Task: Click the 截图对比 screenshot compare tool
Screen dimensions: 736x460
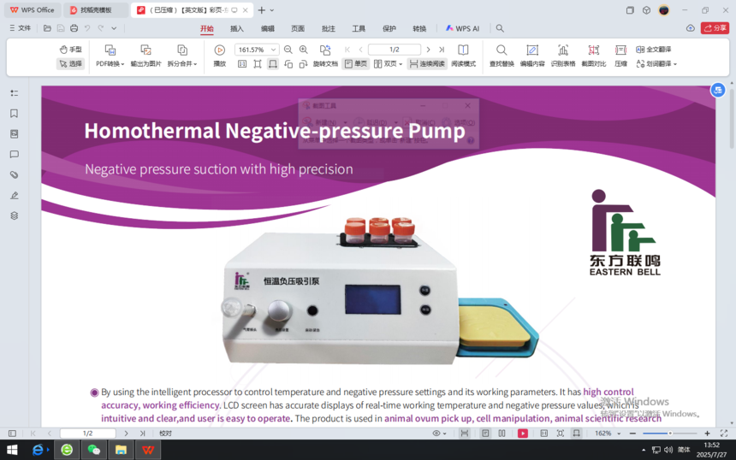Action: click(593, 50)
